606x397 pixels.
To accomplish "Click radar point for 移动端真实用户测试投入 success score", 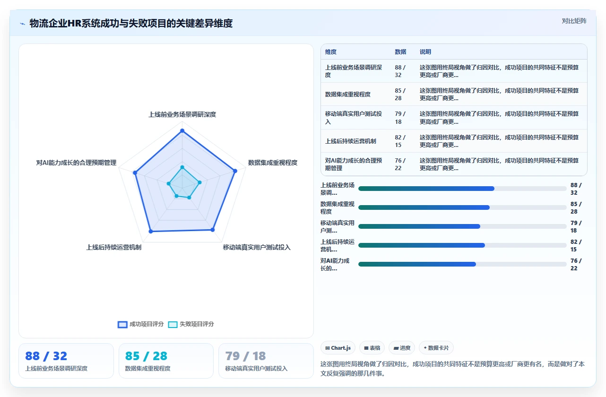I will click(212, 230).
